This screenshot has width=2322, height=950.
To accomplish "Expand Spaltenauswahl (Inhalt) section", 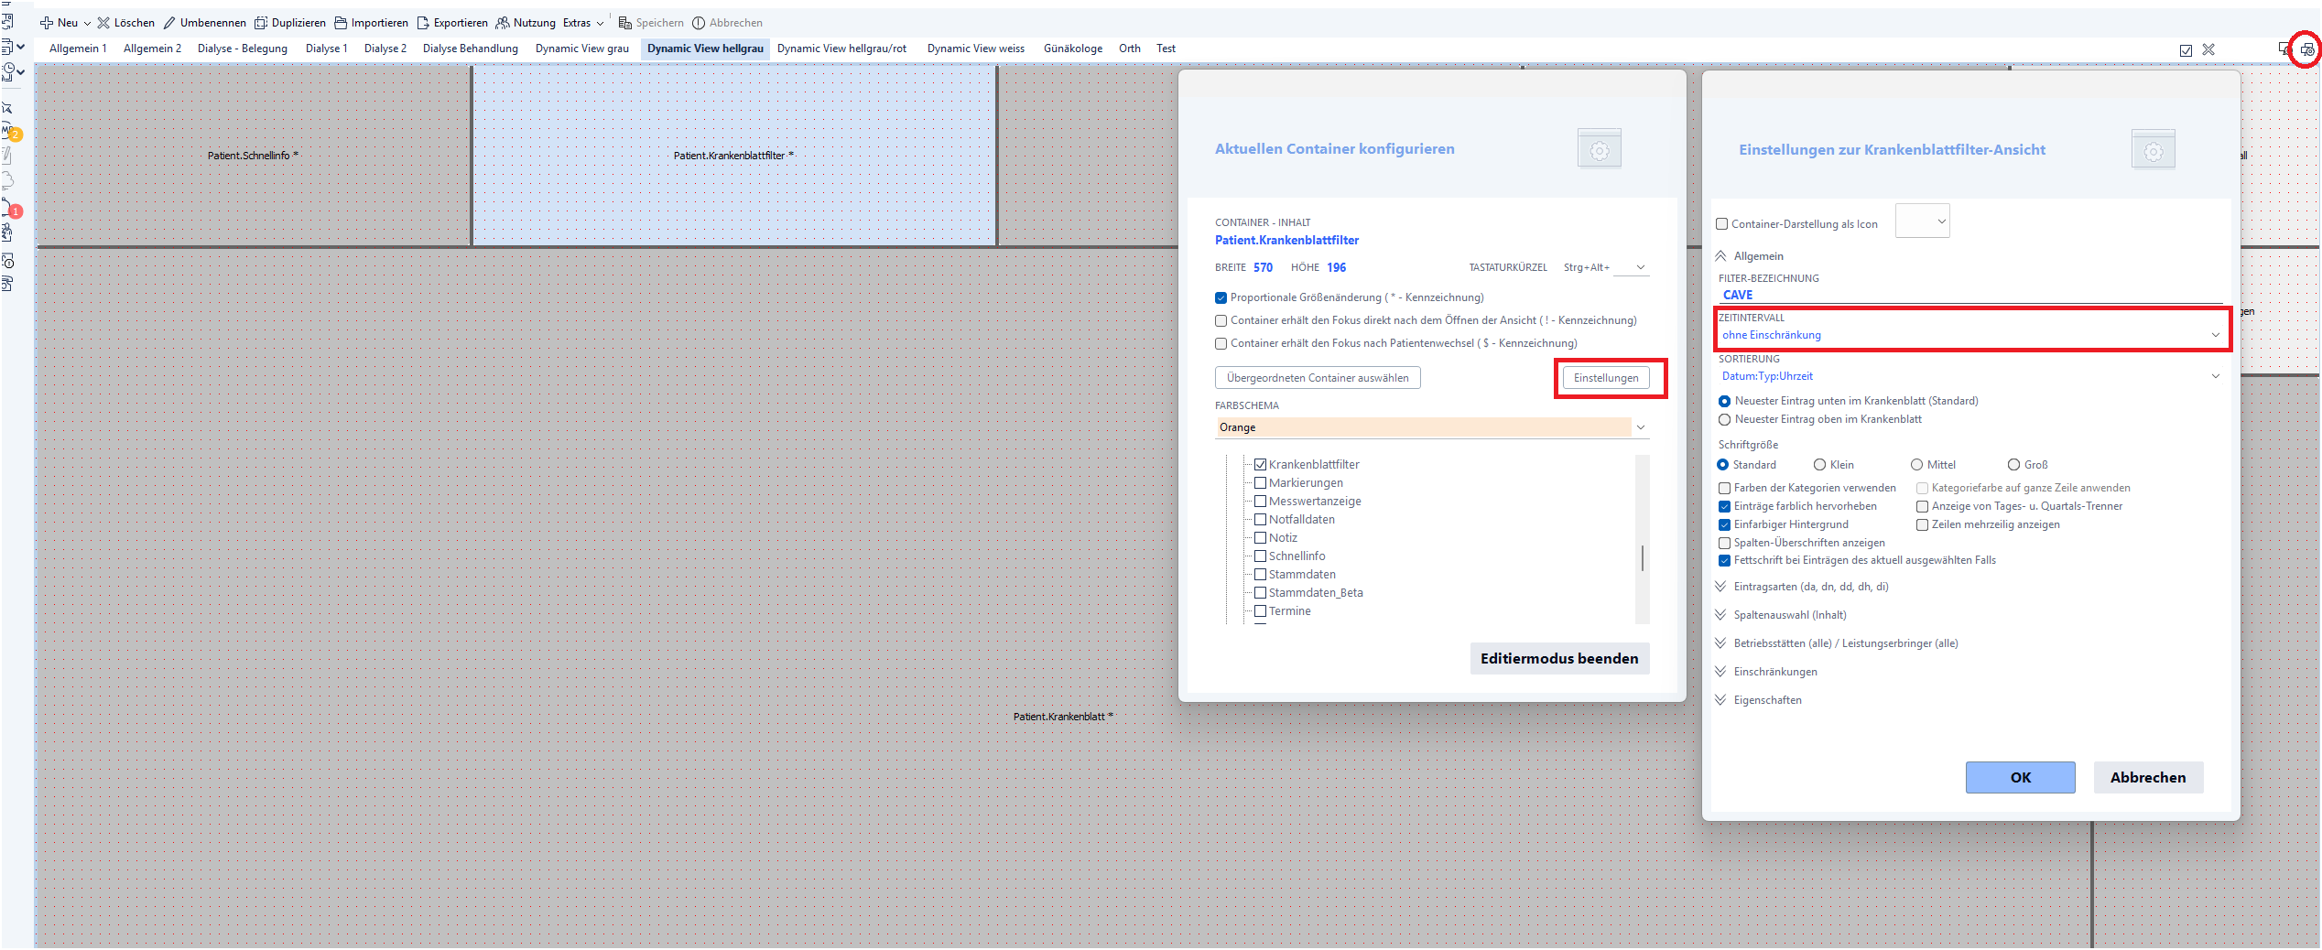I will pyautogui.click(x=1721, y=615).
